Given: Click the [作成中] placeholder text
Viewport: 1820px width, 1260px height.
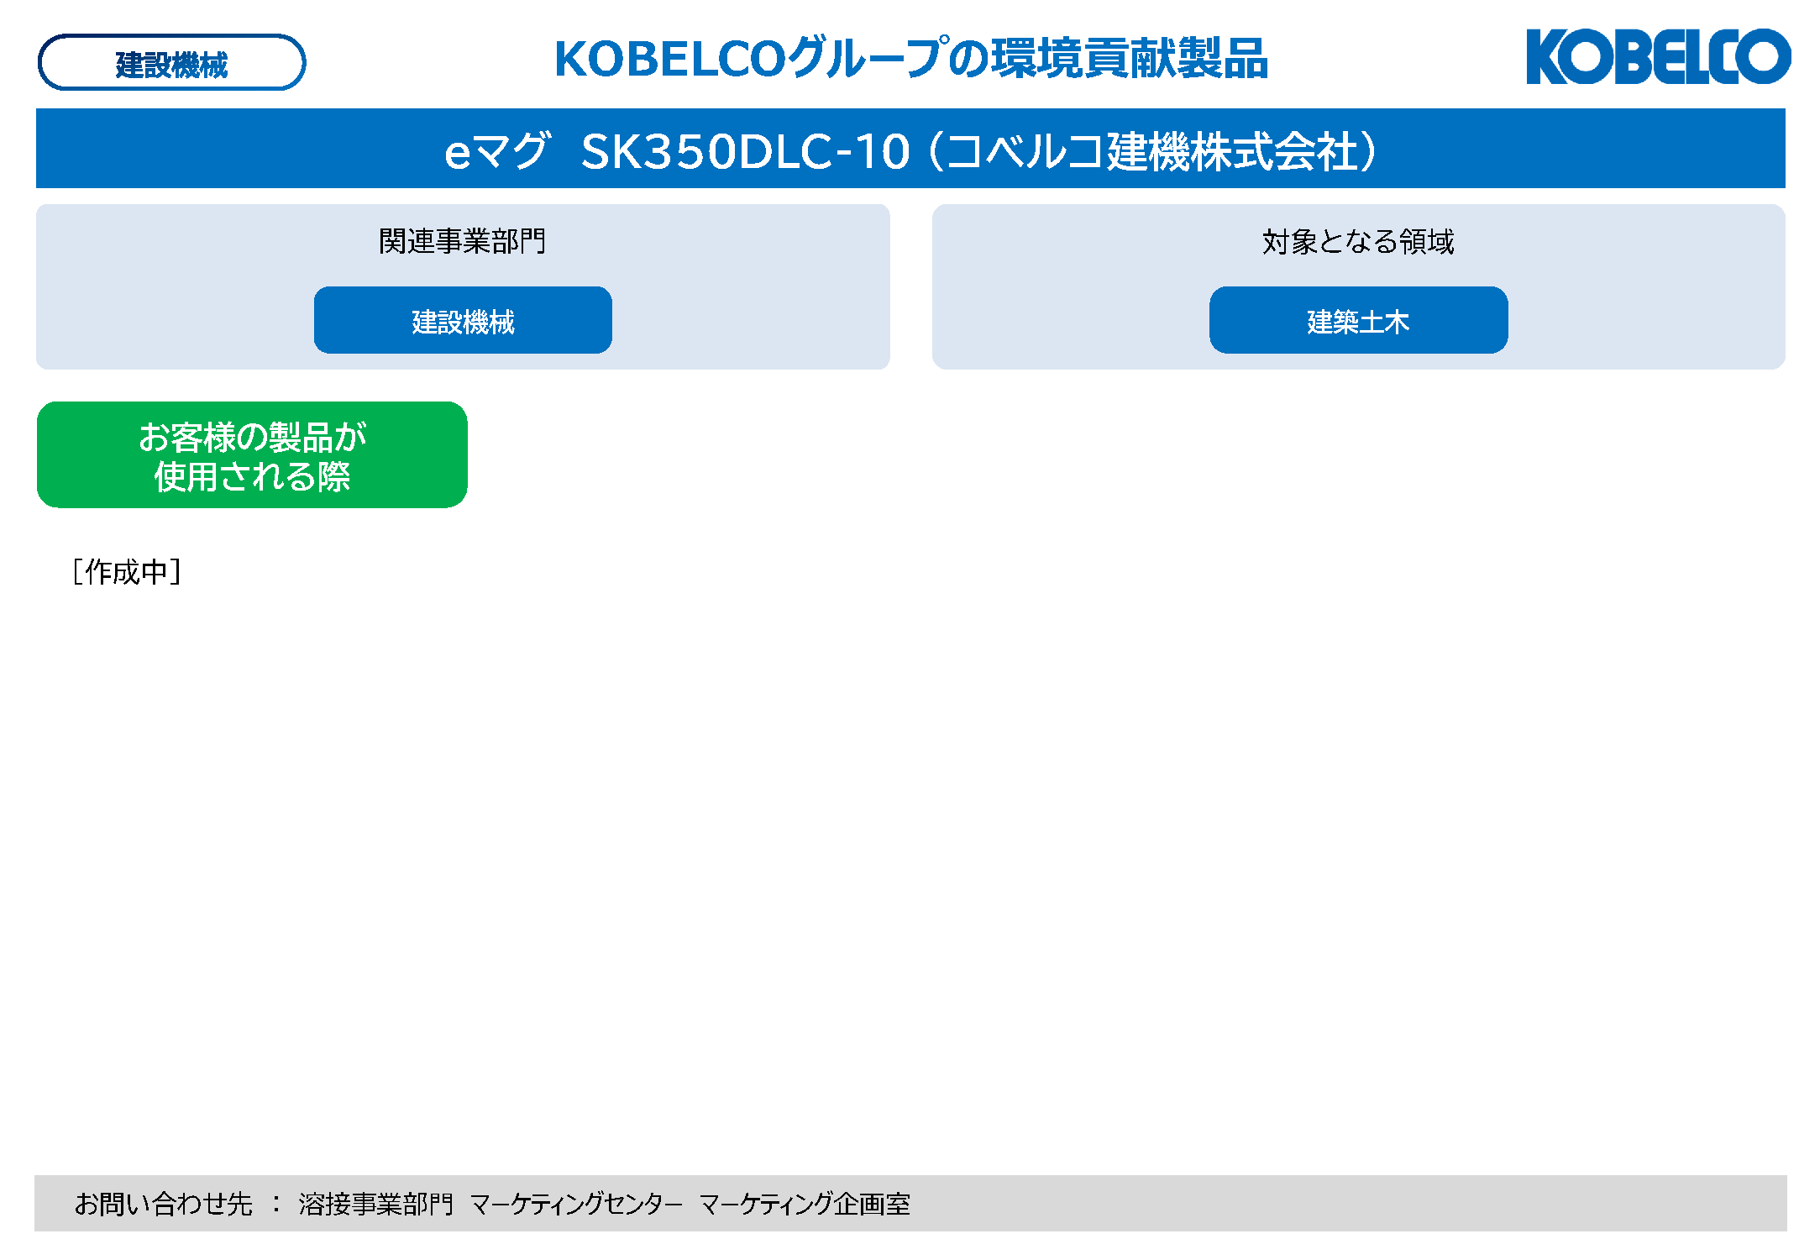Looking at the screenshot, I should [x=127, y=572].
